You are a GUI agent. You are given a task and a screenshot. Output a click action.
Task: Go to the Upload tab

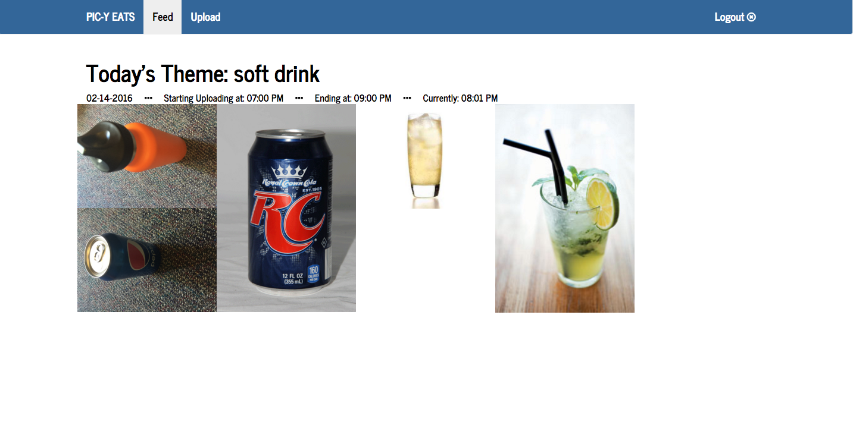(205, 17)
